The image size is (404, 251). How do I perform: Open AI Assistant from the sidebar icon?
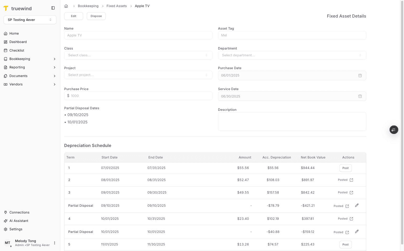[6, 221]
